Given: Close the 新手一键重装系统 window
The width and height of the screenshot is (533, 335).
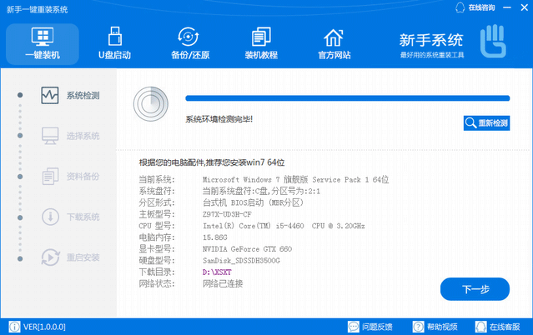Looking at the screenshot, I should point(524,7).
